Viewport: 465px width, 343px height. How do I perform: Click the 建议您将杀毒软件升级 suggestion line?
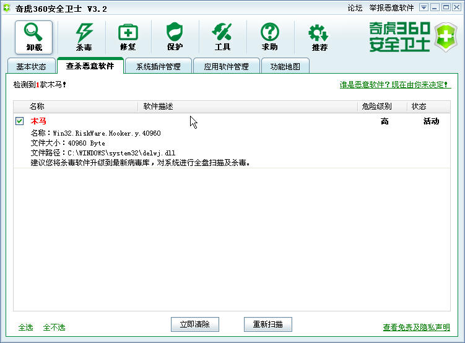(141, 163)
